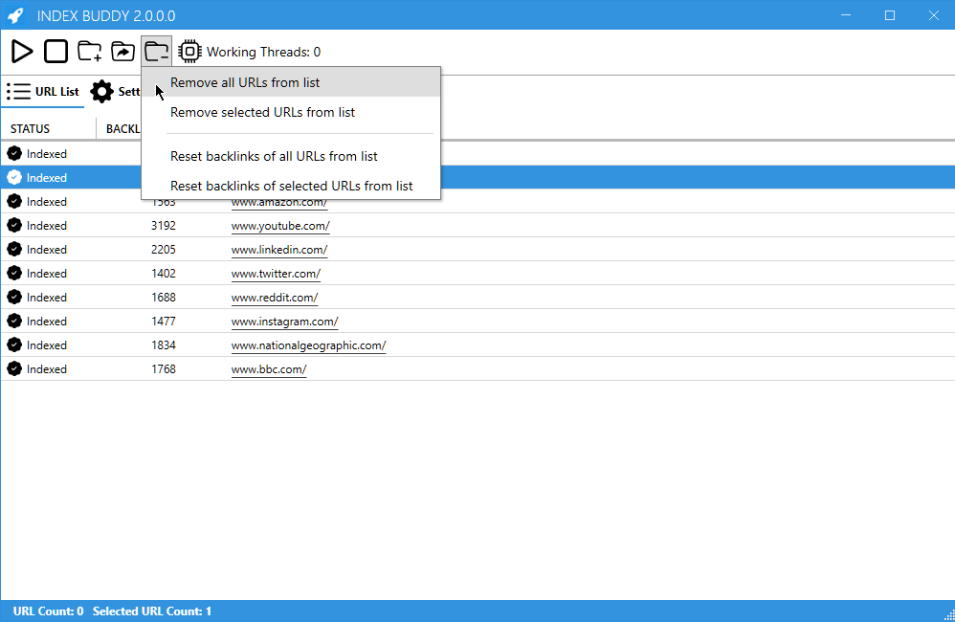Open the www.youtube.com link
Viewport: 955px width, 622px height.
pos(279,226)
